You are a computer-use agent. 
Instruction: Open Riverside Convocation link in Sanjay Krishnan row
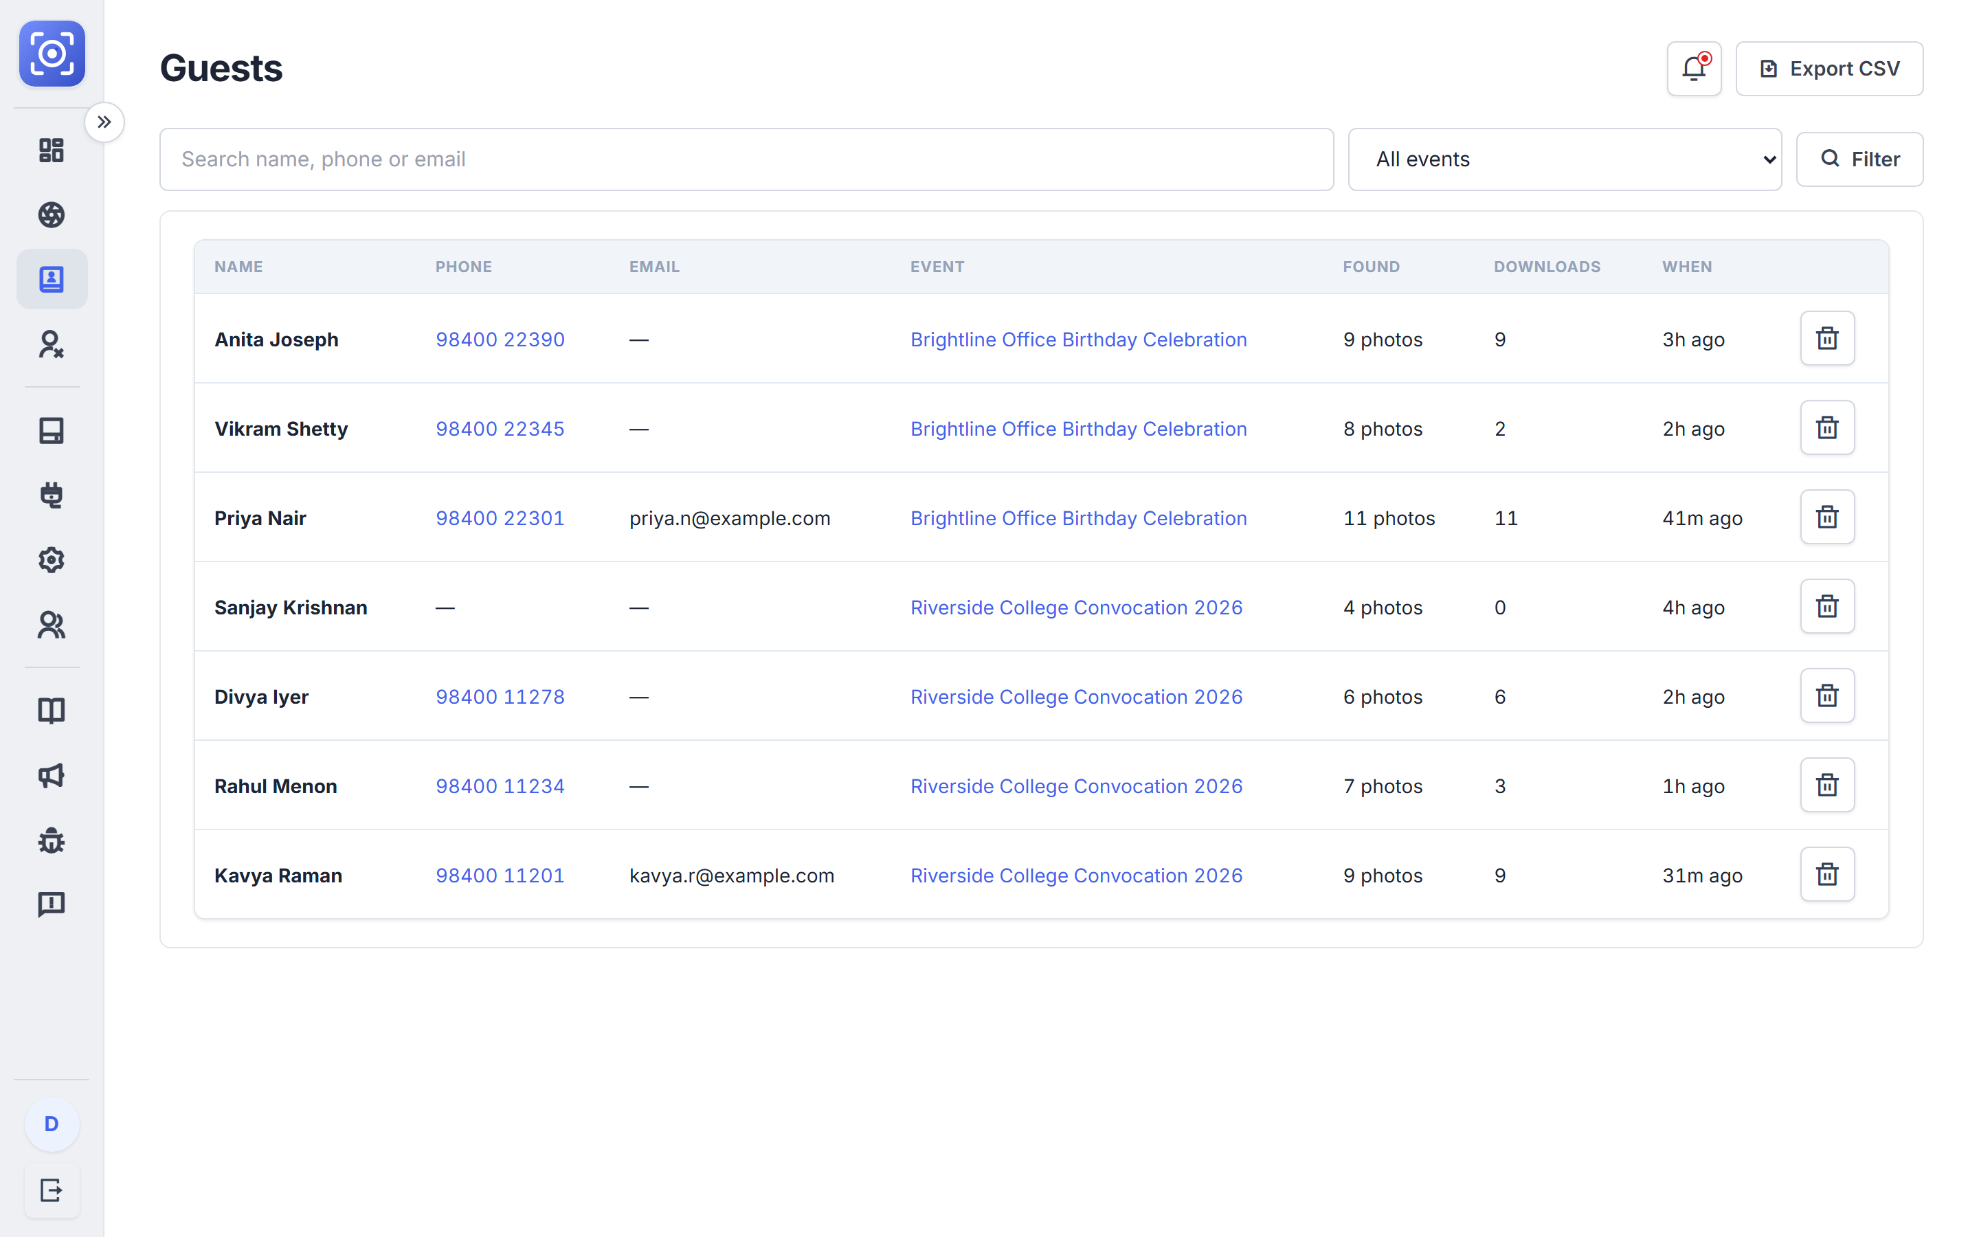1076,608
